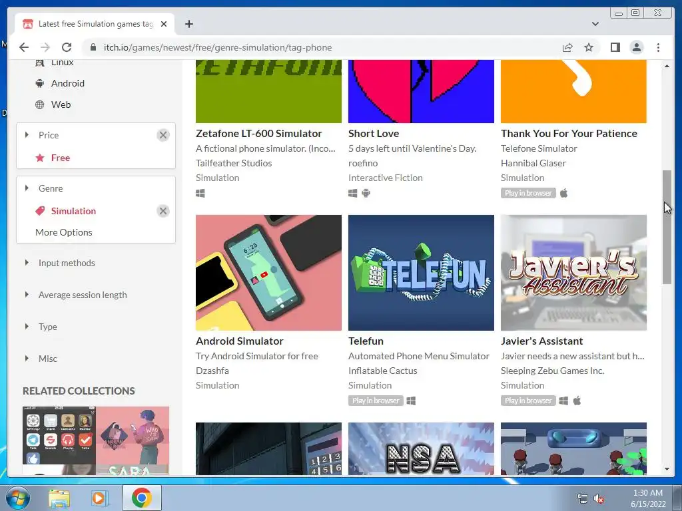
Task: Close the Latest free Simulation games tab
Action: 164,24
